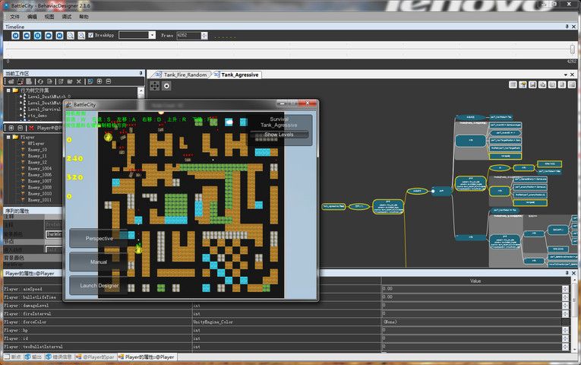This screenshot has width=581, height=365.
Task: Step back one frame in Timeline
Action: point(27,35)
